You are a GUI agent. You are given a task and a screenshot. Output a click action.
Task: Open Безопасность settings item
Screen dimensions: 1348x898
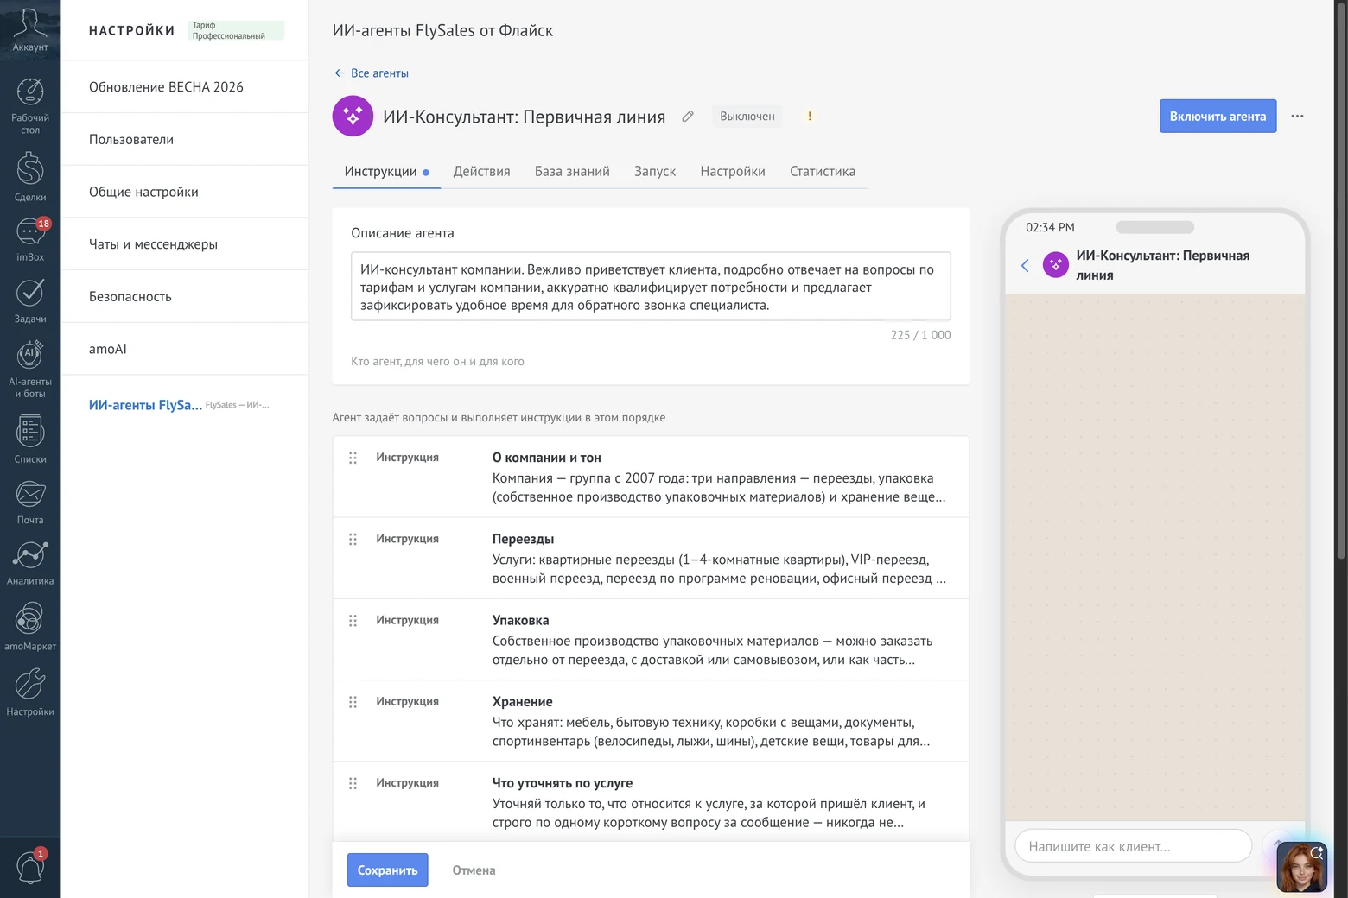(x=184, y=297)
